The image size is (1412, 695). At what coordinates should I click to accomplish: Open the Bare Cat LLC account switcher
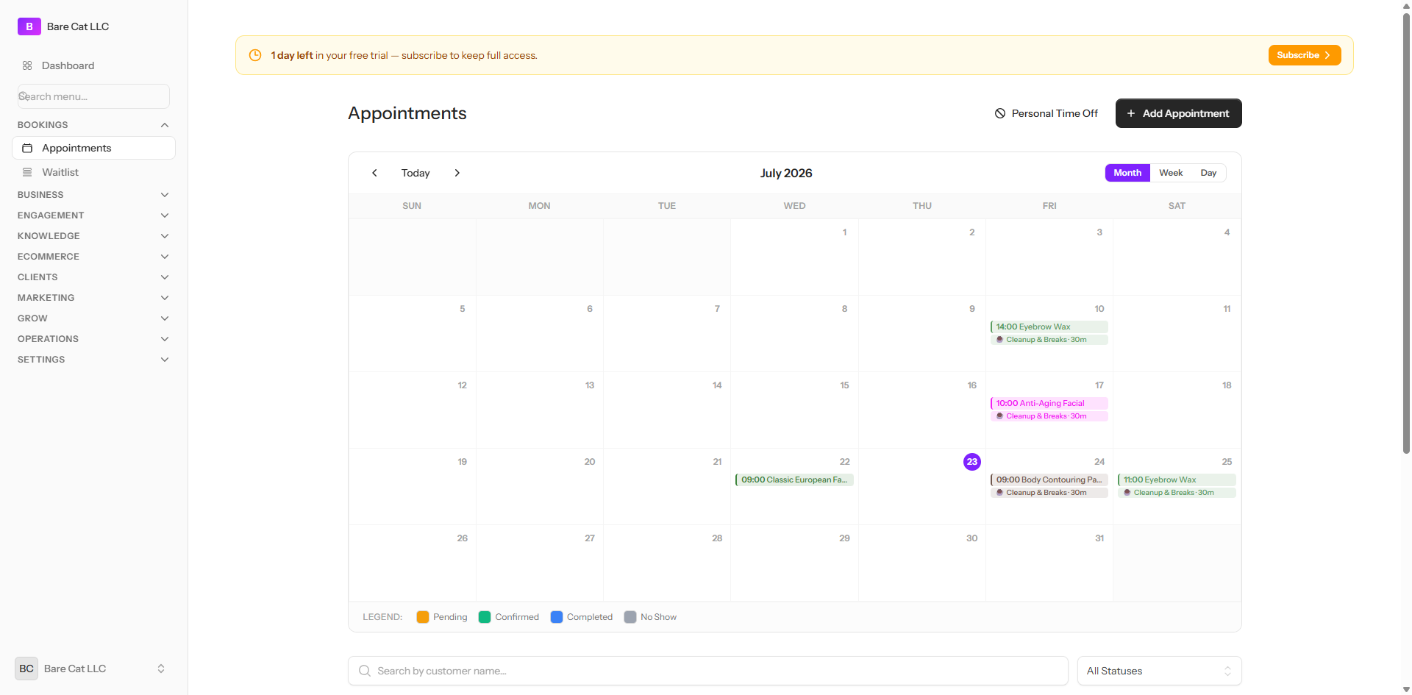pos(93,669)
